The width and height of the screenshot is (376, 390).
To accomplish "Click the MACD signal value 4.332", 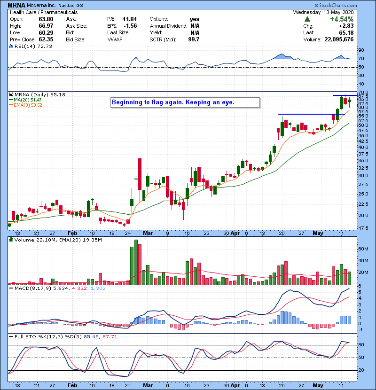I will [79, 289].
